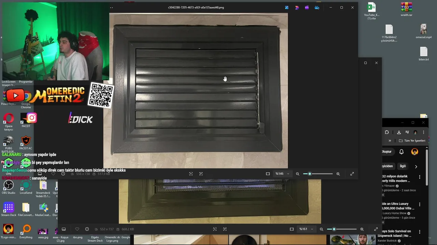The width and height of the screenshot is (437, 245).
Task: Open the YouTube_K...(1).xlsx desktop file
Action: pos(371,11)
